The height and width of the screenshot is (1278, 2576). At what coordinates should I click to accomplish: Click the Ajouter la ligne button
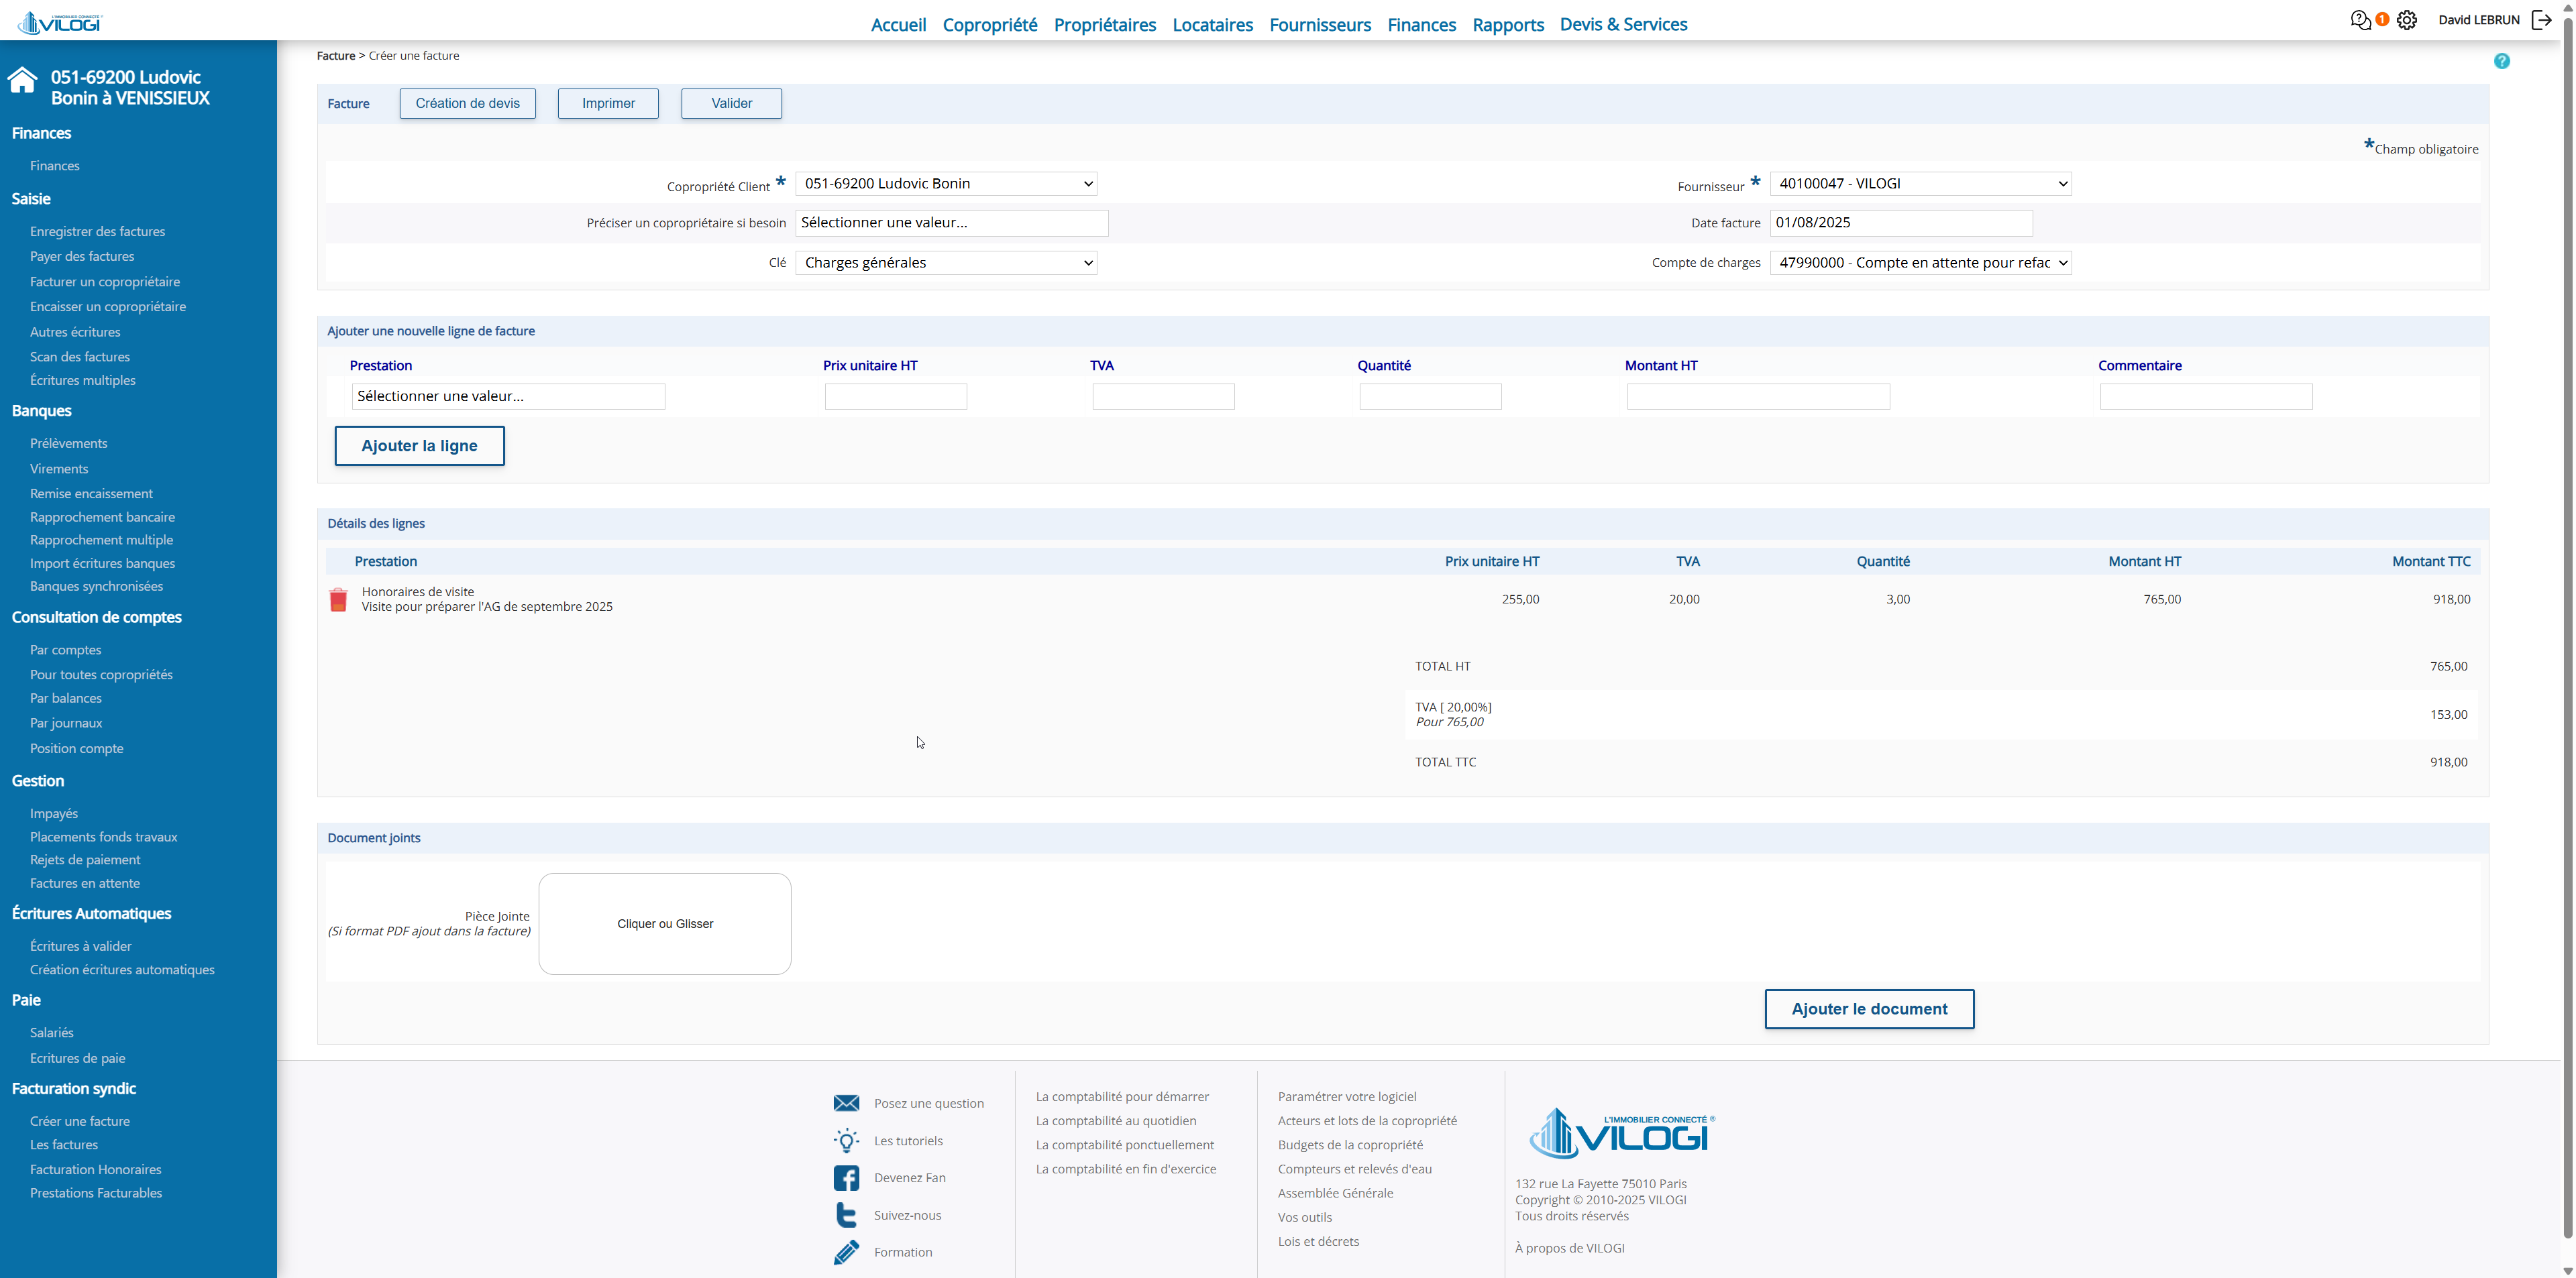[x=419, y=446]
